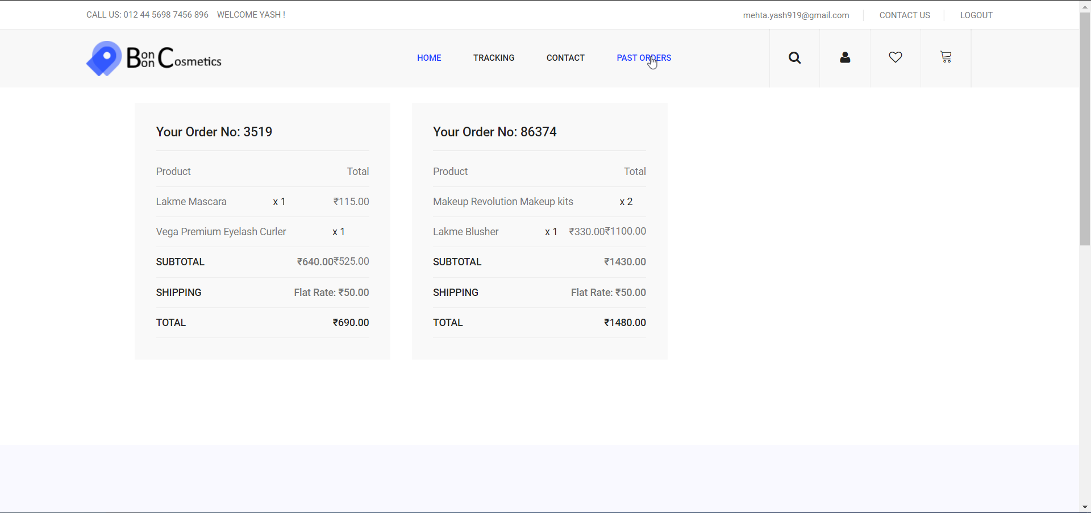Click the TOTAL label in order 3519
The width and height of the screenshot is (1091, 513).
[x=171, y=323]
